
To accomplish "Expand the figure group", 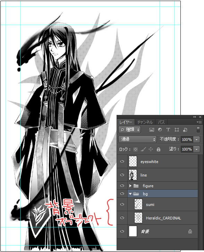I will 130,186.
